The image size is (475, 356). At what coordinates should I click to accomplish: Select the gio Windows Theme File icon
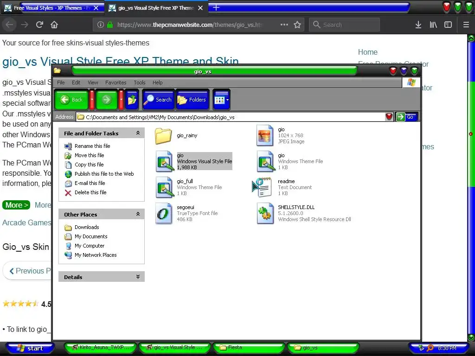[x=265, y=161]
